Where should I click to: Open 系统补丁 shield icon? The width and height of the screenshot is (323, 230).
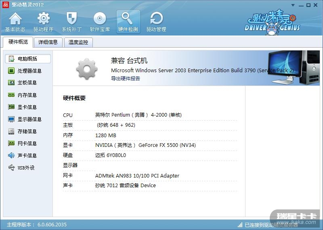[72, 18]
